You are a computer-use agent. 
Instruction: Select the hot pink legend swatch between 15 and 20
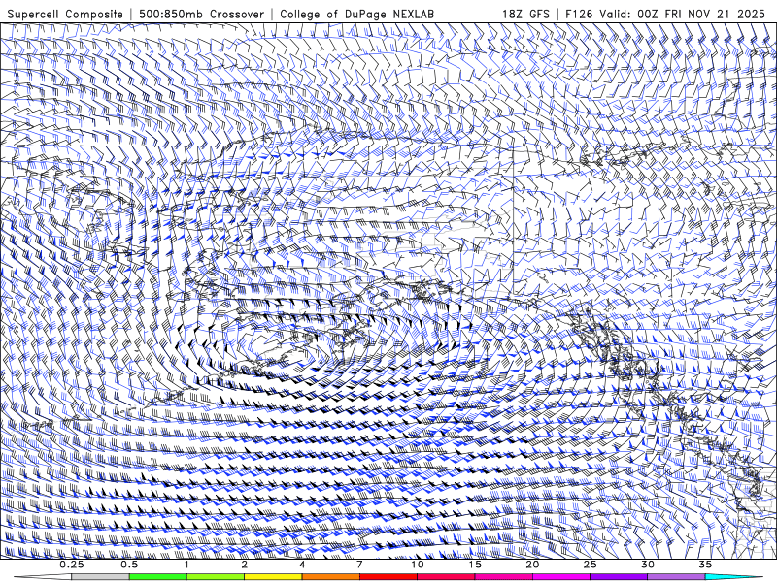point(503,577)
